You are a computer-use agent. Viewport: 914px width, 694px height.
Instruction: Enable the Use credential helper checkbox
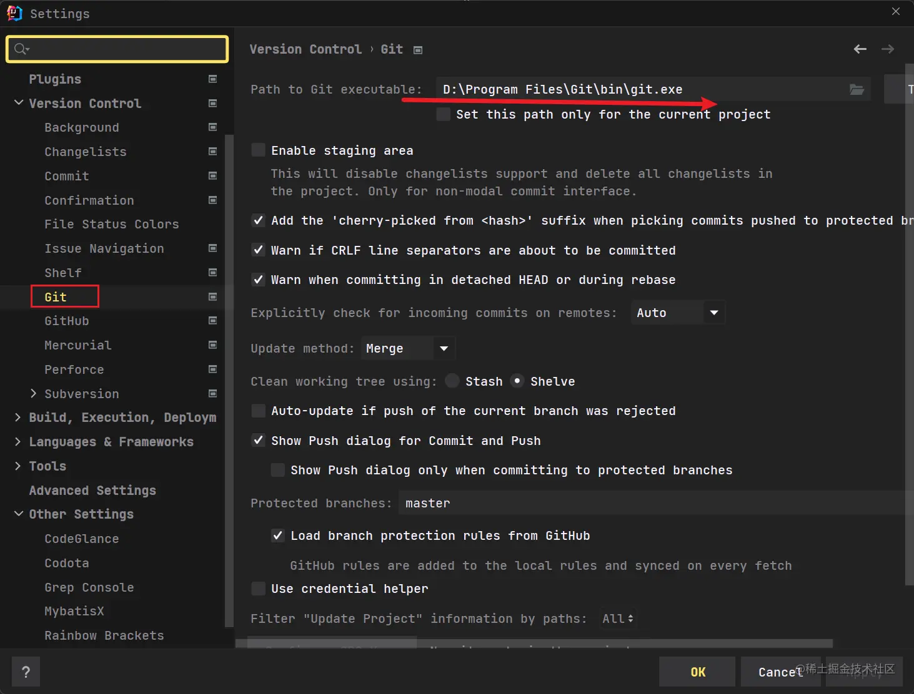click(258, 588)
